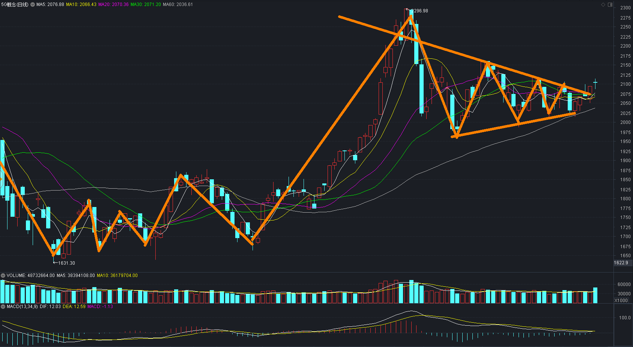Click the volume MA5: 38394108.00 label
Viewport: 633px width, 347px height.
pos(76,276)
